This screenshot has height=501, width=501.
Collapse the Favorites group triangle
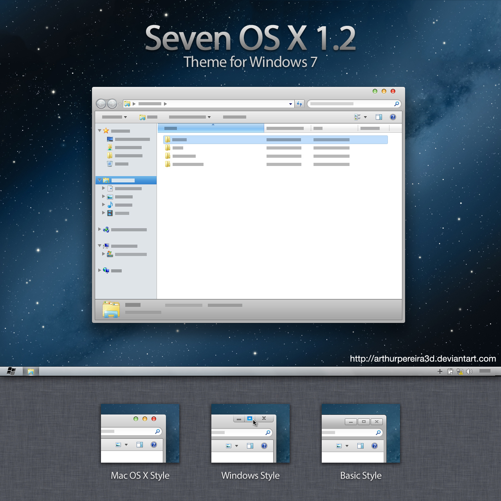99,130
